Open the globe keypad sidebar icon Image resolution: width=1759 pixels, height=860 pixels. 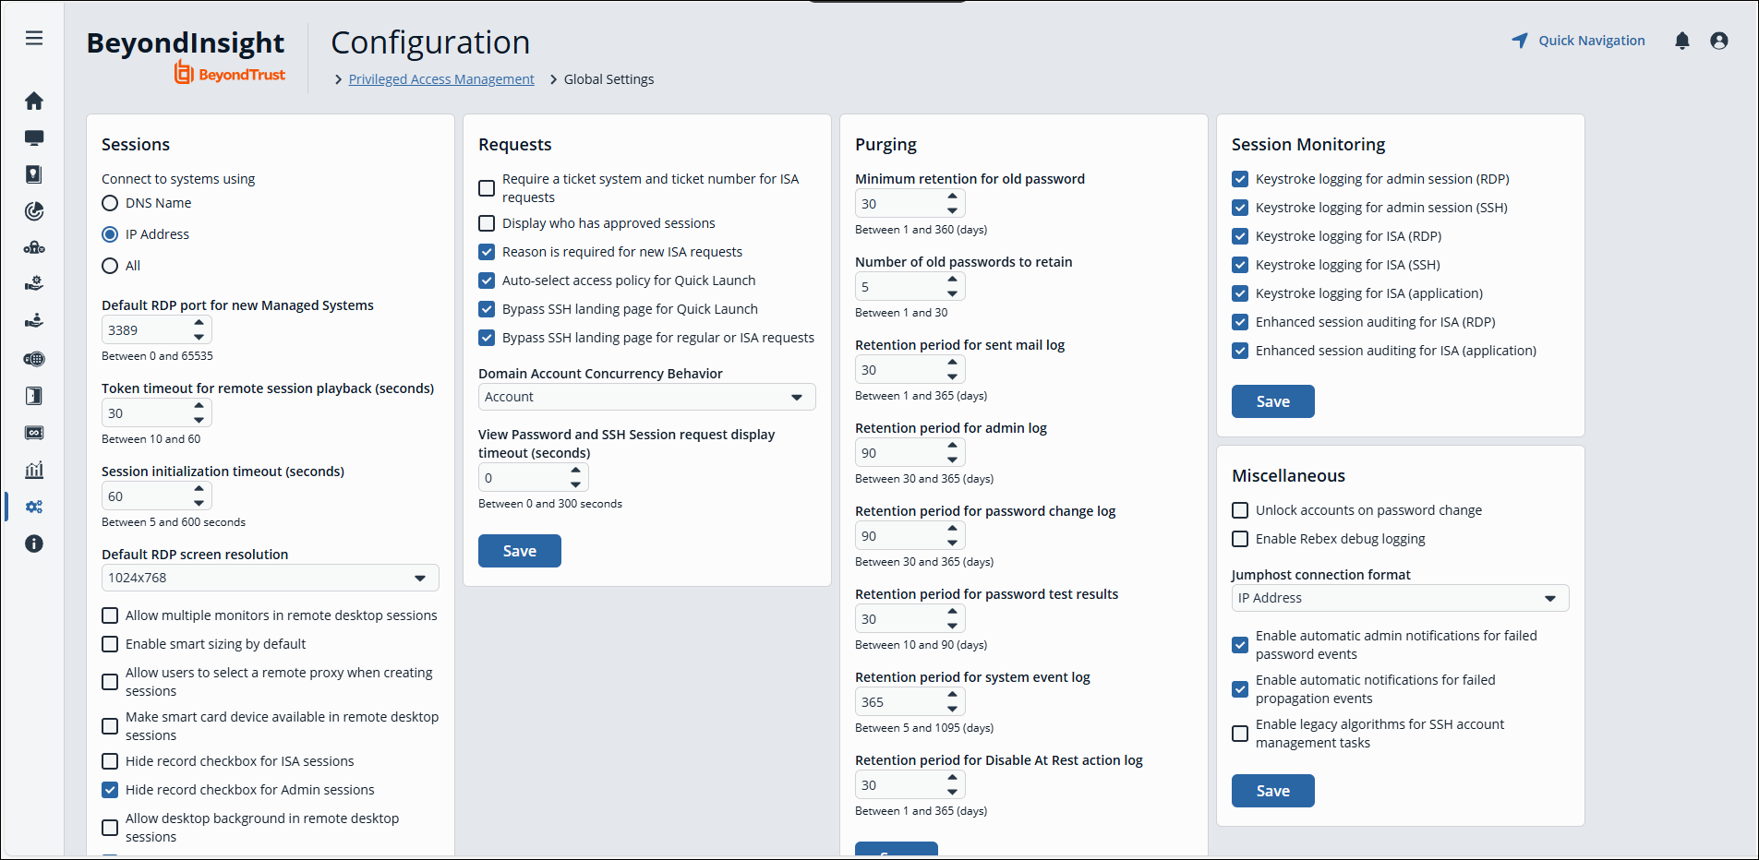tap(34, 359)
